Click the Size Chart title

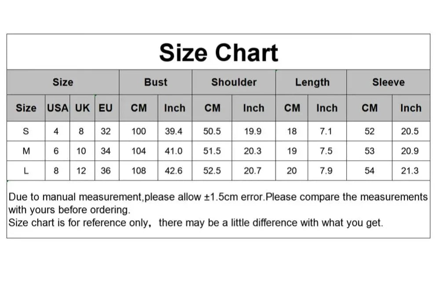(x=219, y=52)
